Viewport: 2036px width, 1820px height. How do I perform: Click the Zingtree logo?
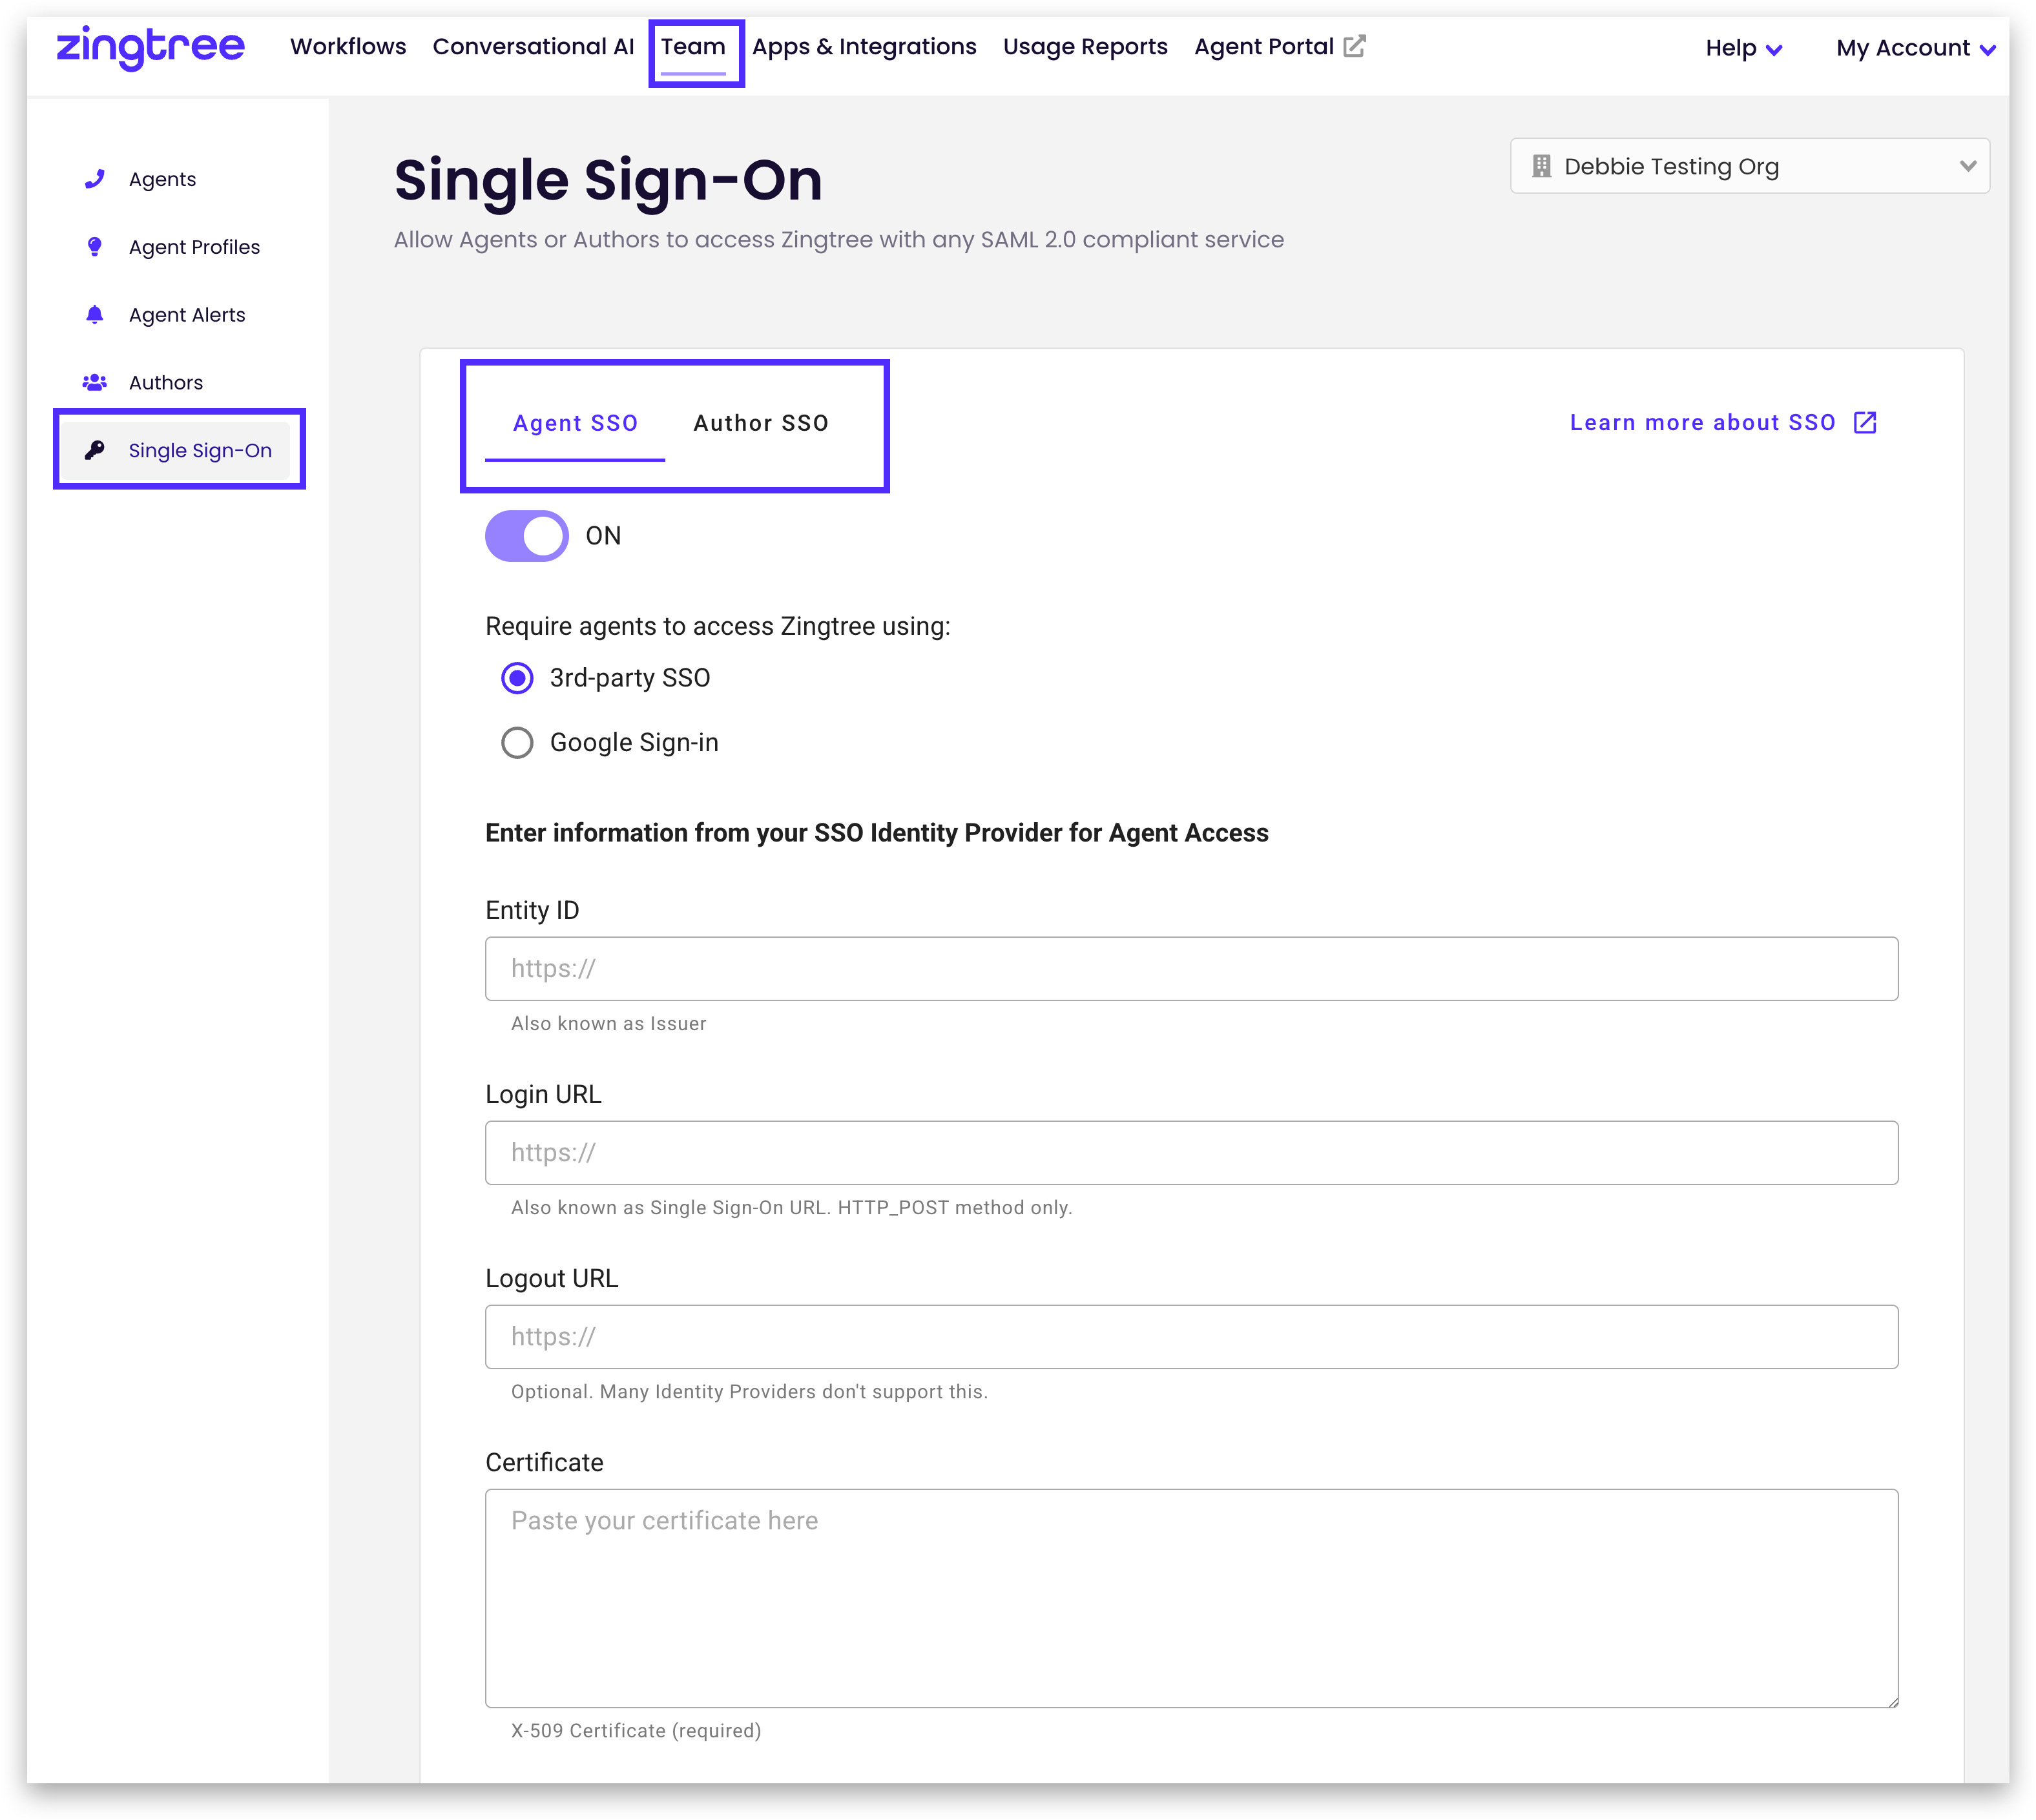click(150, 47)
